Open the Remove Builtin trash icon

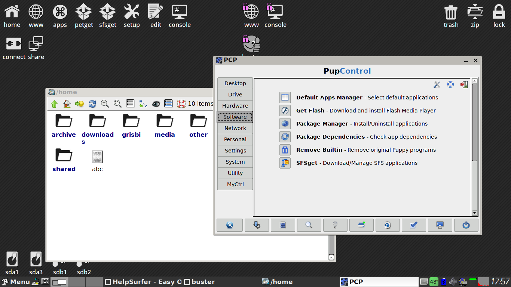(285, 150)
